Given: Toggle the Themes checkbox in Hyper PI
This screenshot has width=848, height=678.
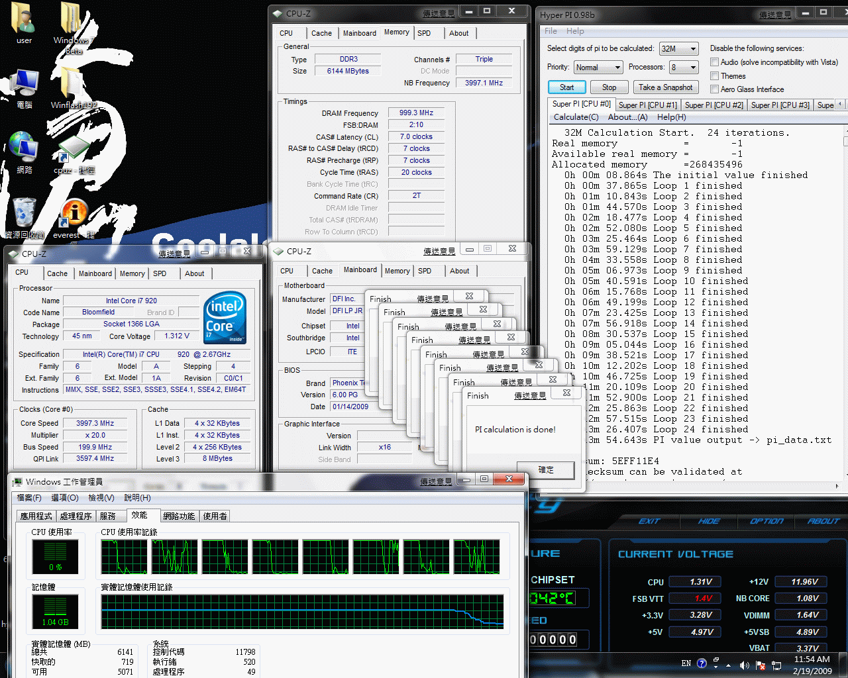Looking at the screenshot, I should [x=714, y=75].
